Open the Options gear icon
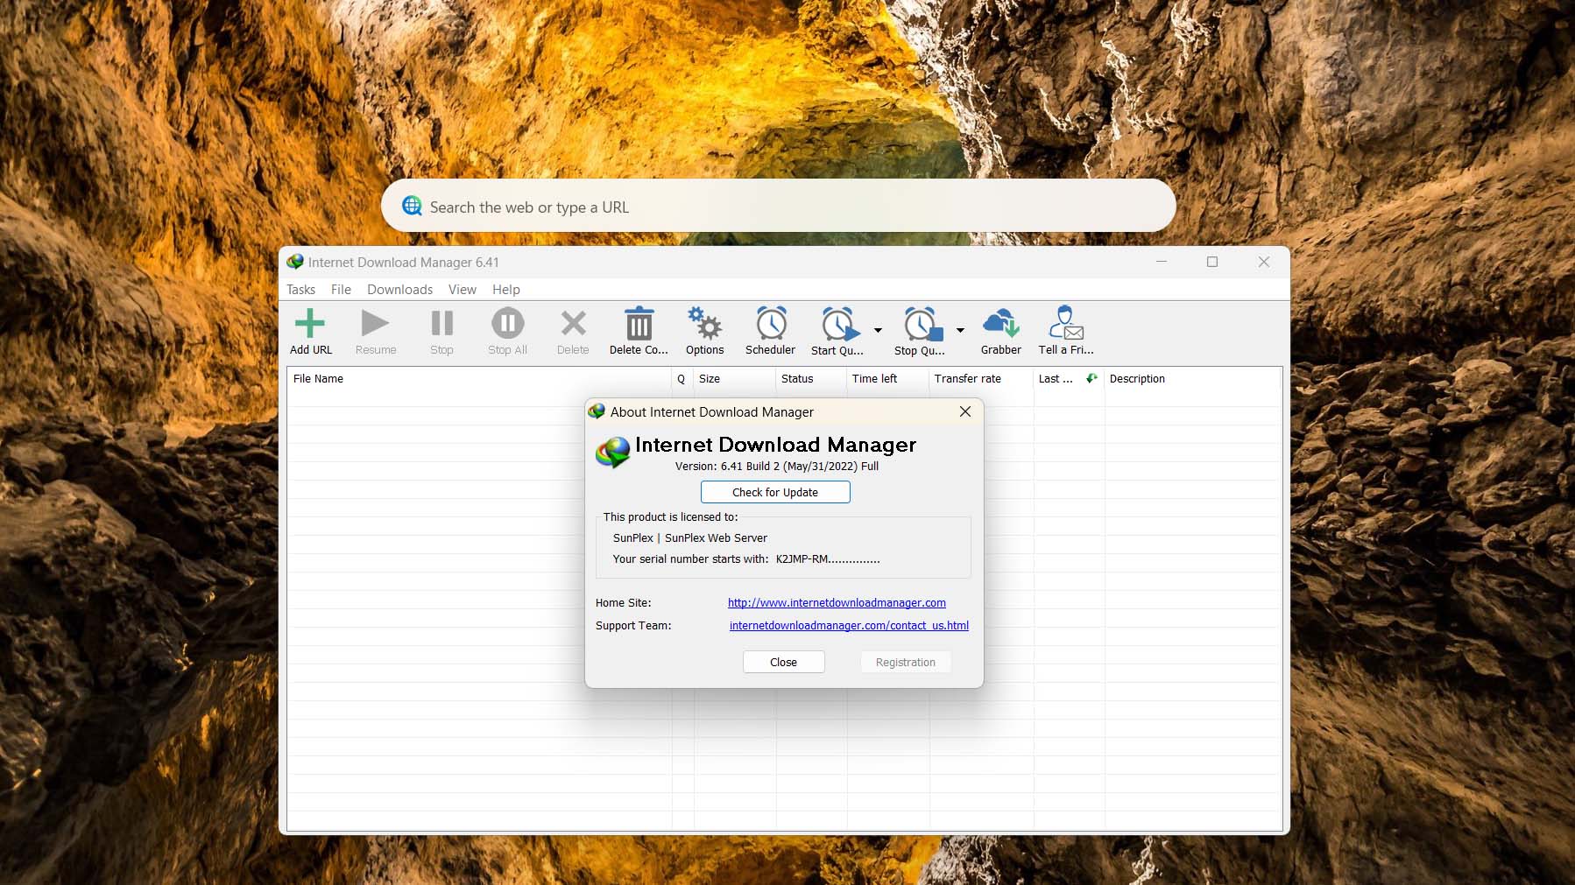1575x885 pixels. click(x=704, y=324)
